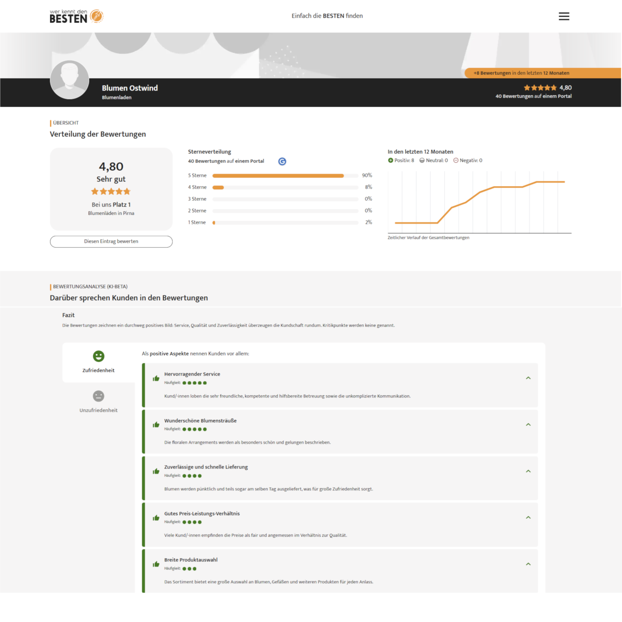Toggle the Neutral: 0 chart legend
Viewport: 622px width, 622px height.
pyautogui.click(x=433, y=160)
